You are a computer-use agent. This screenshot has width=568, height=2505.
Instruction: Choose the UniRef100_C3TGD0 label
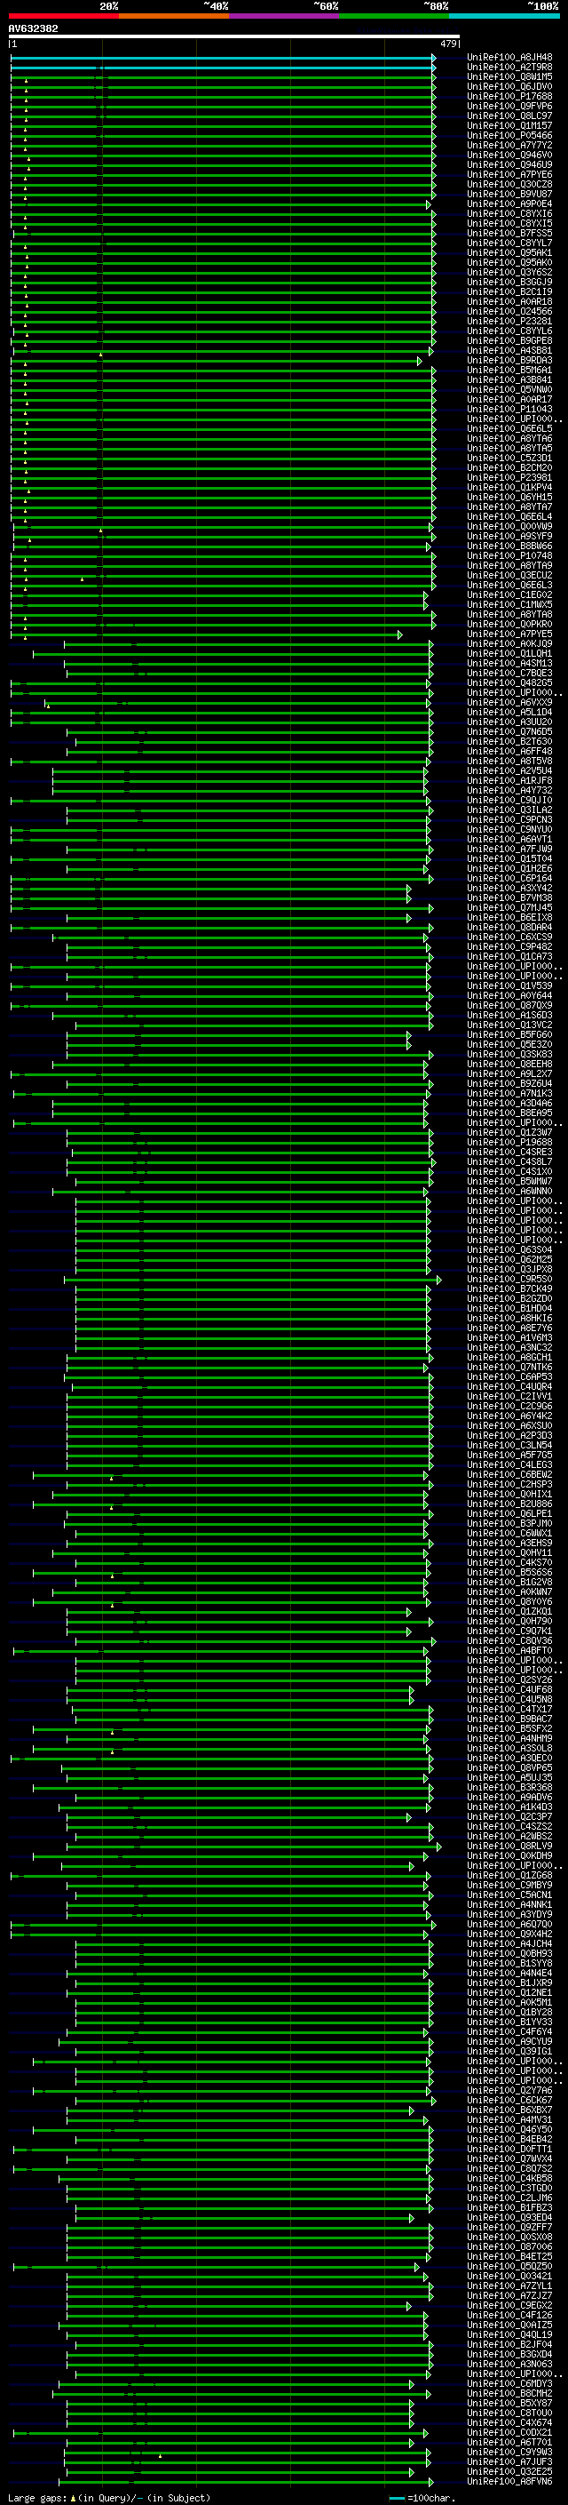[x=509, y=2189]
